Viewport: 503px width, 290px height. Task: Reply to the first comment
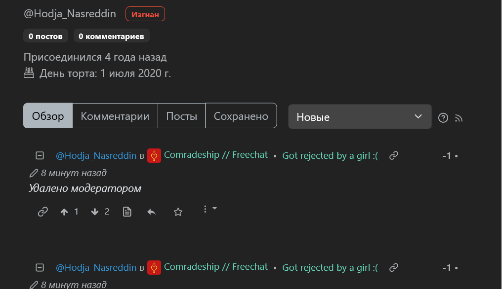[152, 212]
